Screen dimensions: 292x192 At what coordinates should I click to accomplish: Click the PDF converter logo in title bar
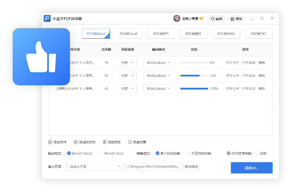coord(47,18)
